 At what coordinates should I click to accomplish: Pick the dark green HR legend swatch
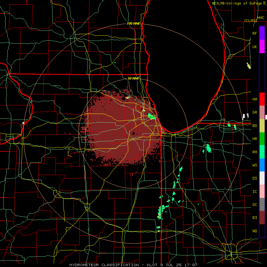[262, 139]
